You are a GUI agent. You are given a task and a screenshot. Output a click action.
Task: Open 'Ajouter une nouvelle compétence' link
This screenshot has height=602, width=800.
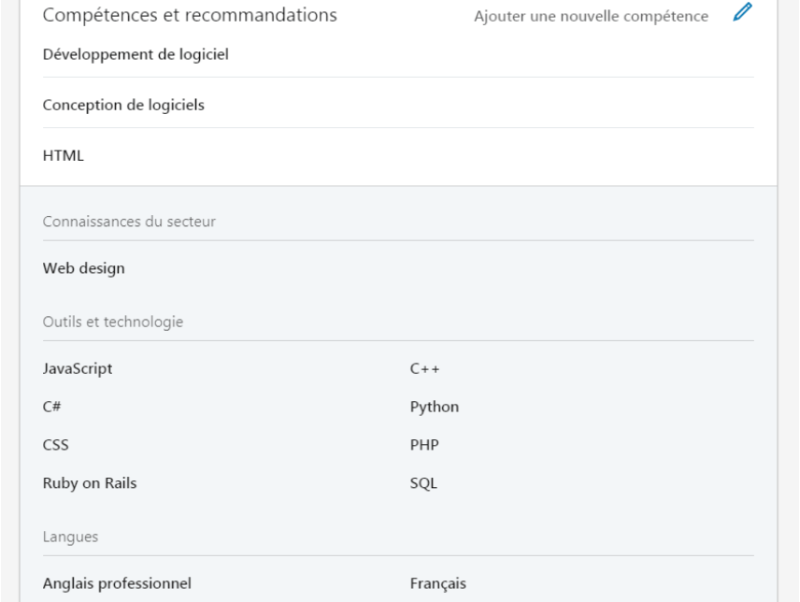click(591, 16)
